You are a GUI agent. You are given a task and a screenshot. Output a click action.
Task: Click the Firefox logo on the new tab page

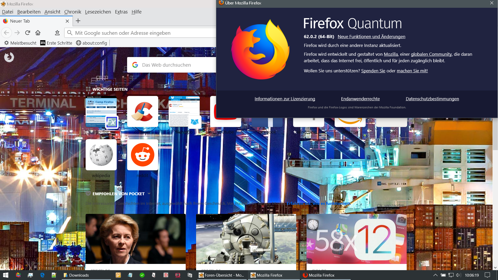(9, 57)
